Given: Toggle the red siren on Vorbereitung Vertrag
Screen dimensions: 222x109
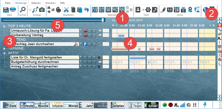Looking at the screenshot, I should click(x=85, y=35).
